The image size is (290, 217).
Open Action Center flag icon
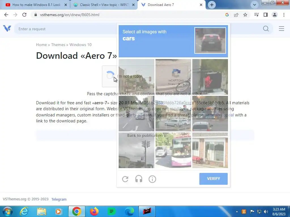click(x=252, y=212)
